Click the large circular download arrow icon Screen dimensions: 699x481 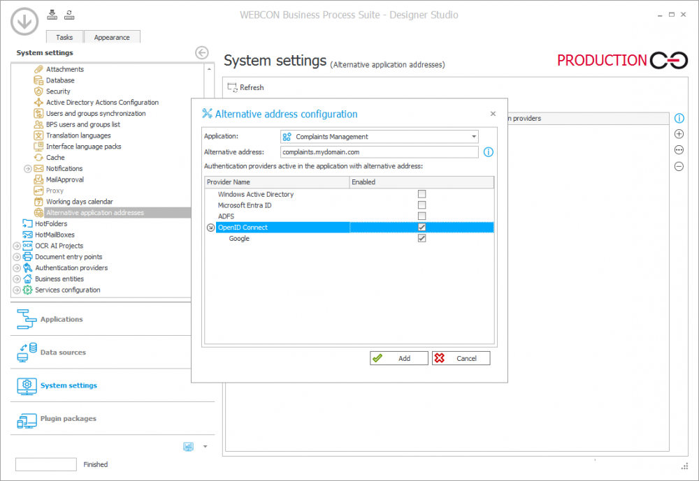tap(24, 22)
